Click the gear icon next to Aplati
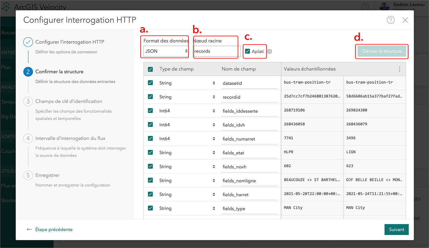Image resolution: width=429 pixels, height=248 pixels. [270, 52]
